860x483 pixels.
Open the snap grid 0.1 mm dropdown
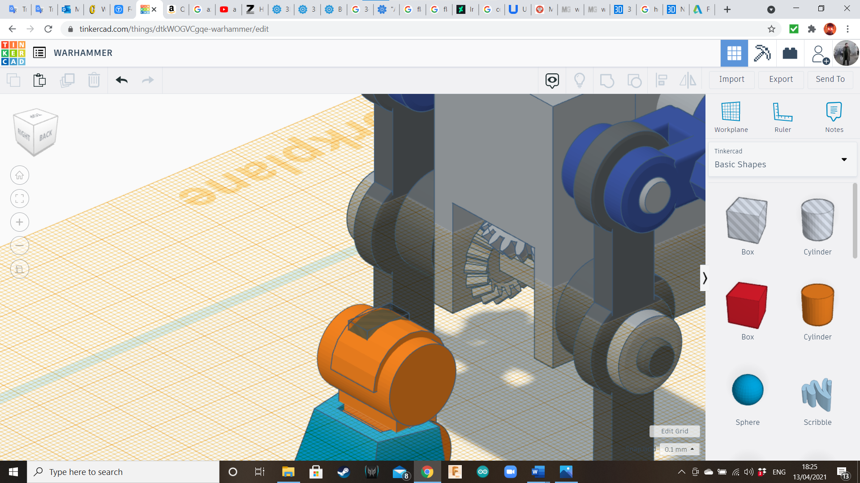[679, 449]
